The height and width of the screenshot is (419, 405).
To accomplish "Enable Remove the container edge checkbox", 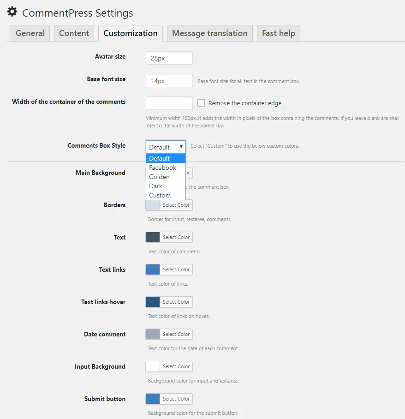I will coord(201,103).
